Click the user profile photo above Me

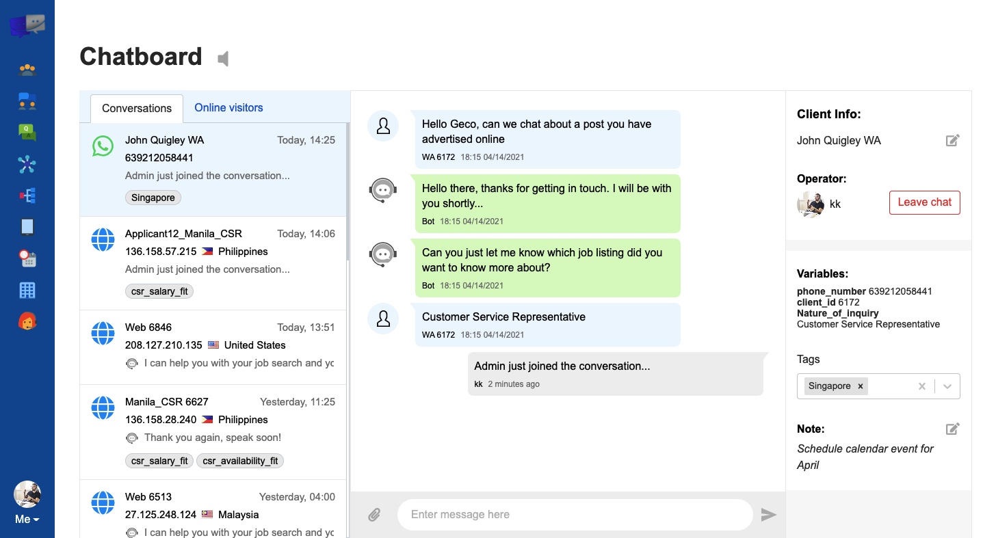coord(27,494)
